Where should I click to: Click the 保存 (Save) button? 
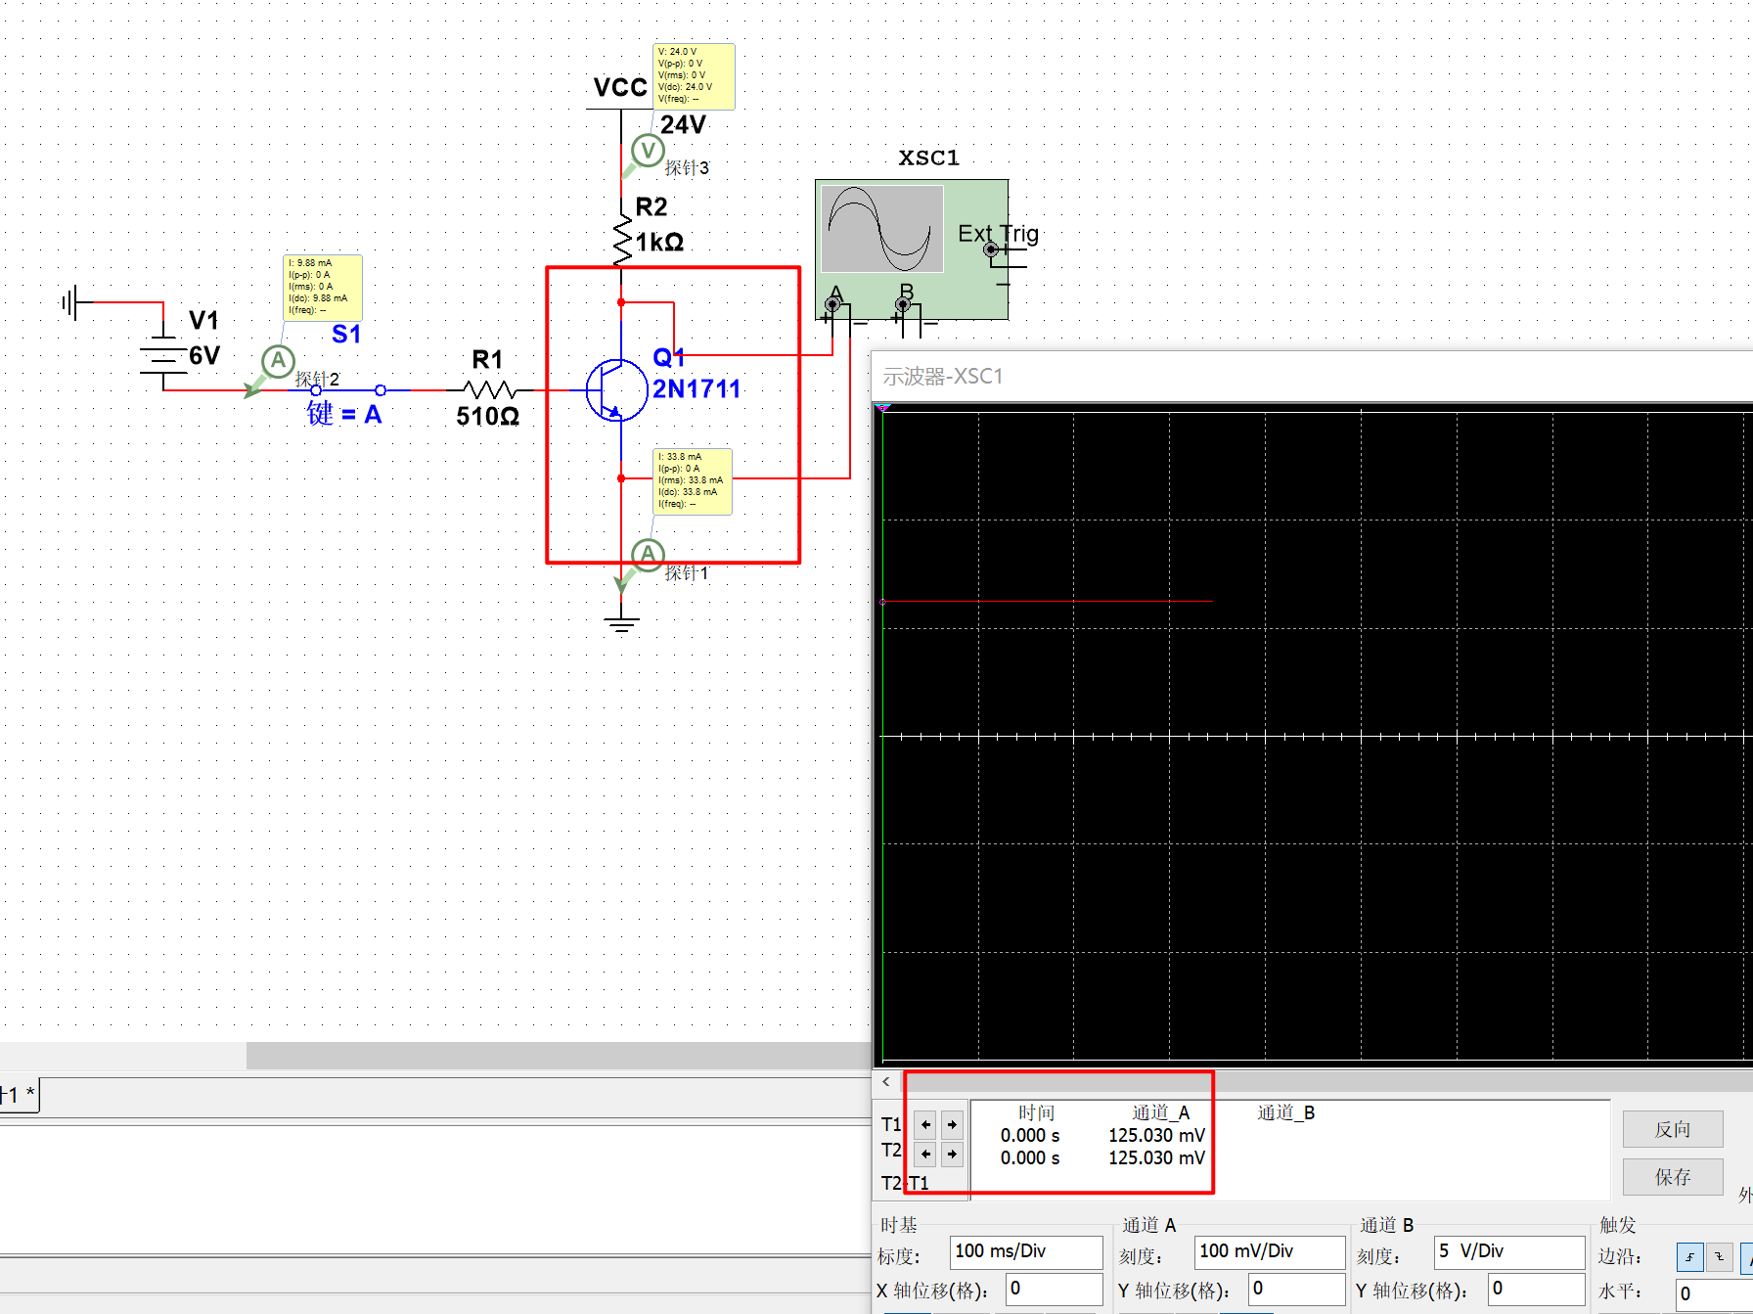pos(1672,1177)
